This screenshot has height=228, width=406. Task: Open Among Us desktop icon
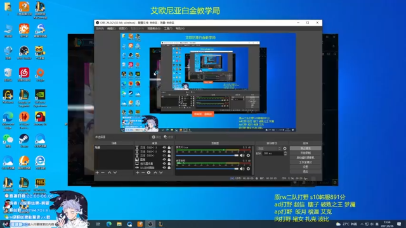[x=40, y=119]
